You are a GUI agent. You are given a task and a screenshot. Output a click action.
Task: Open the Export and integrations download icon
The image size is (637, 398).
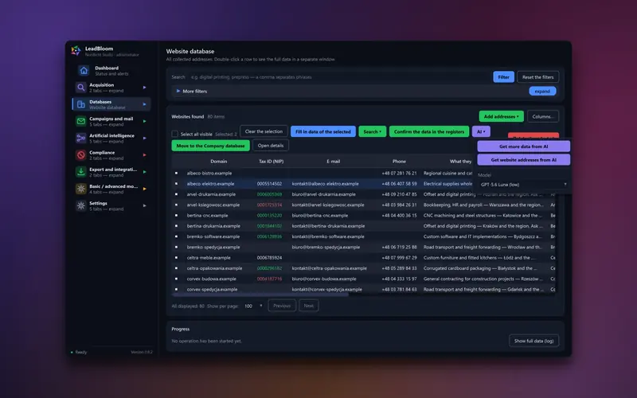(81, 172)
